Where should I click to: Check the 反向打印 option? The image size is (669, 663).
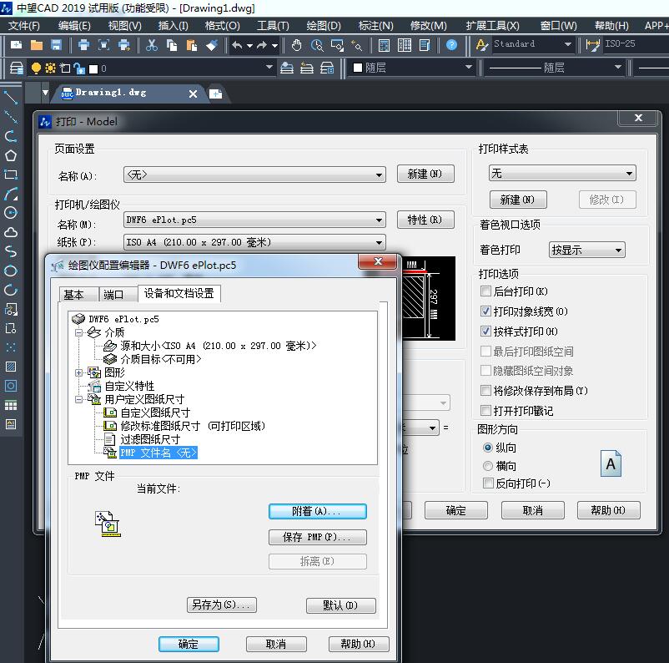click(x=488, y=483)
